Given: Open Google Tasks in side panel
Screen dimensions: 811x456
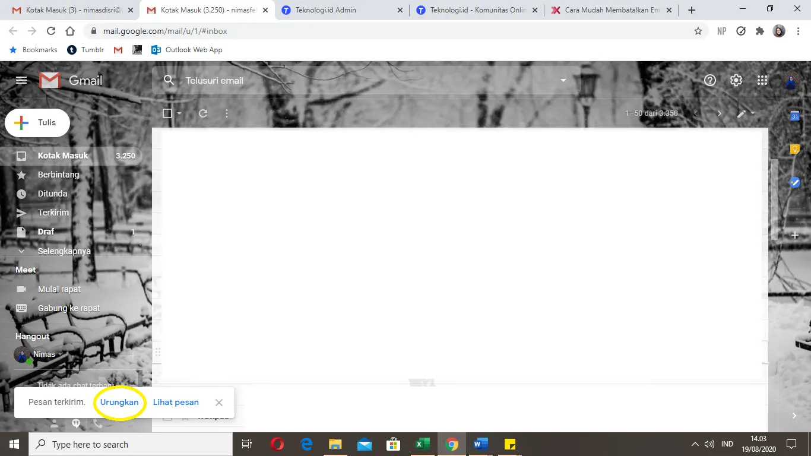Looking at the screenshot, I should [x=795, y=182].
